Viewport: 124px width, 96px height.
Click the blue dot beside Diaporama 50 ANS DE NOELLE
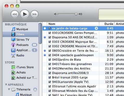(45, 37)
